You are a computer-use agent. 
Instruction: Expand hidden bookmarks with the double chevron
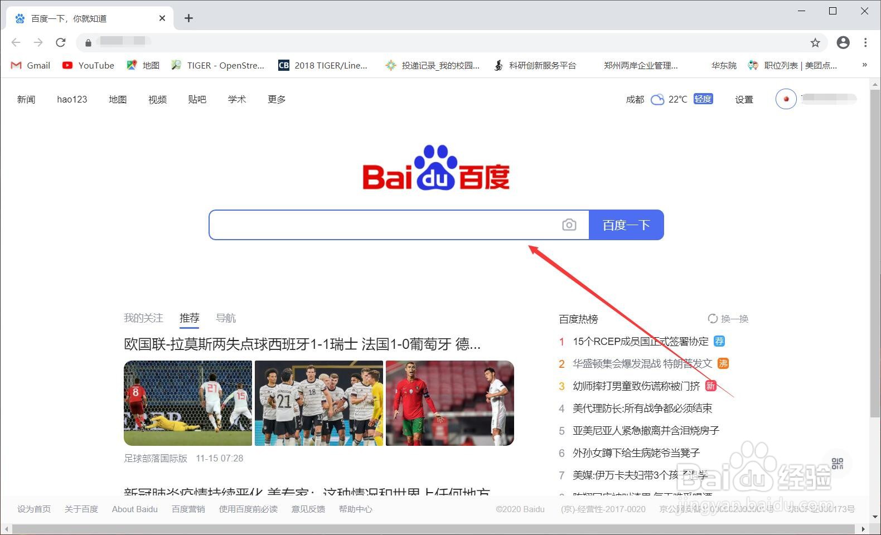tap(864, 65)
